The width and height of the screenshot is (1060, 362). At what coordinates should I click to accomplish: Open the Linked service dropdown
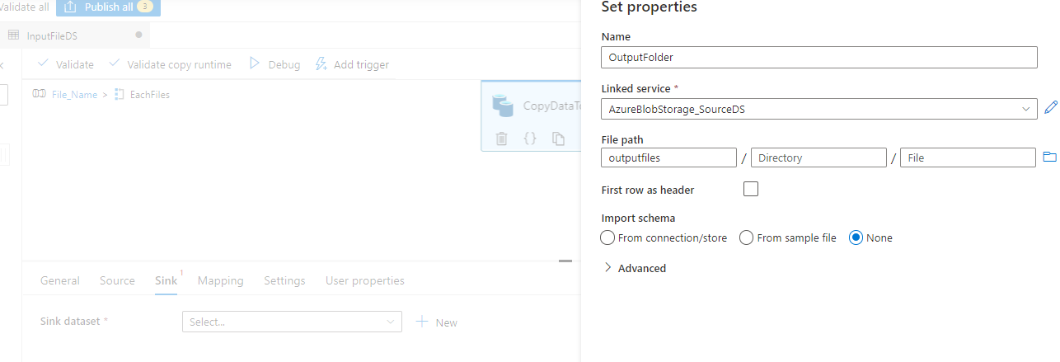819,109
